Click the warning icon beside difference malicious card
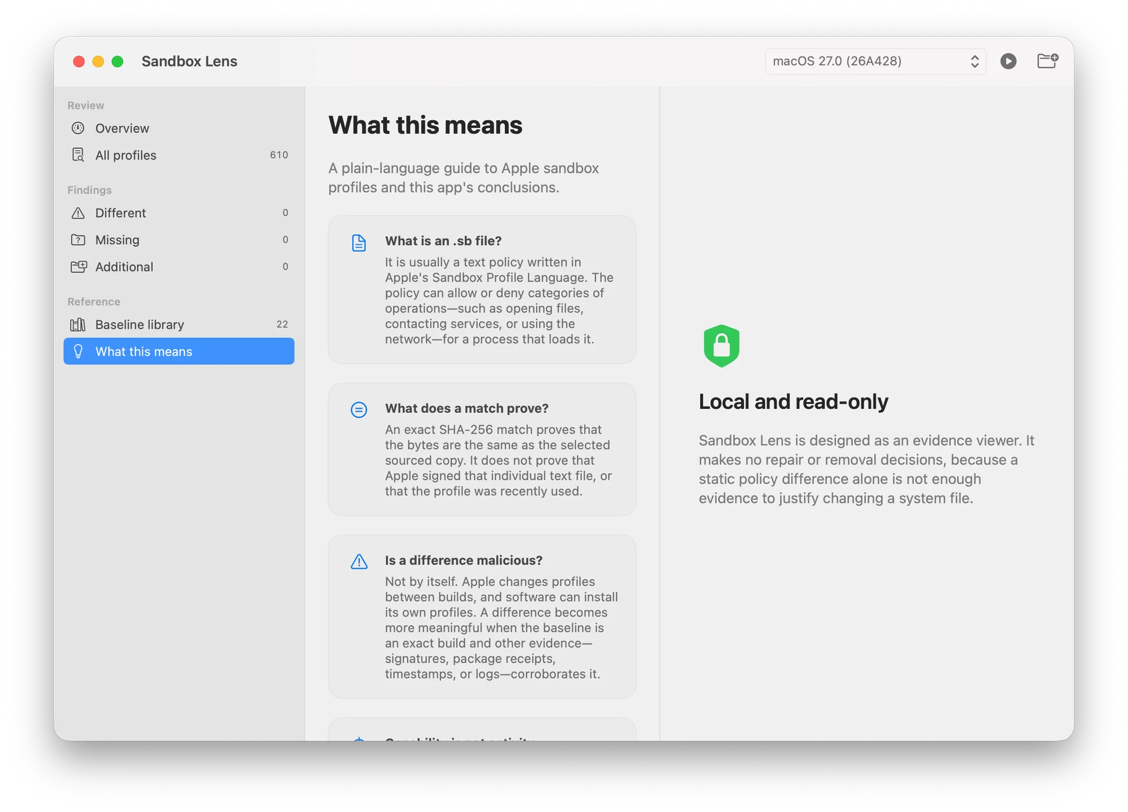Screen dimensions: 1128x812 (x=359, y=562)
